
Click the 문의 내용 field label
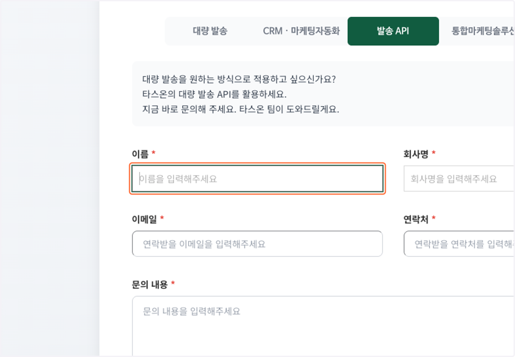click(150, 284)
